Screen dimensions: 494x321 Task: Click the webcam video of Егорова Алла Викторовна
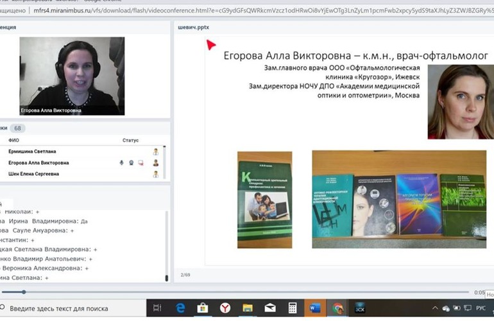point(72,76)
